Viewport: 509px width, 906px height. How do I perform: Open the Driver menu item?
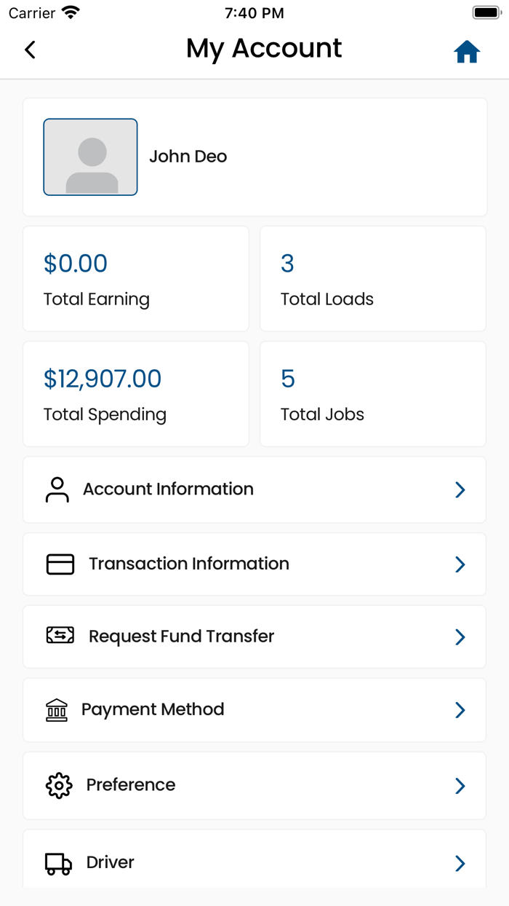(254, 862)
